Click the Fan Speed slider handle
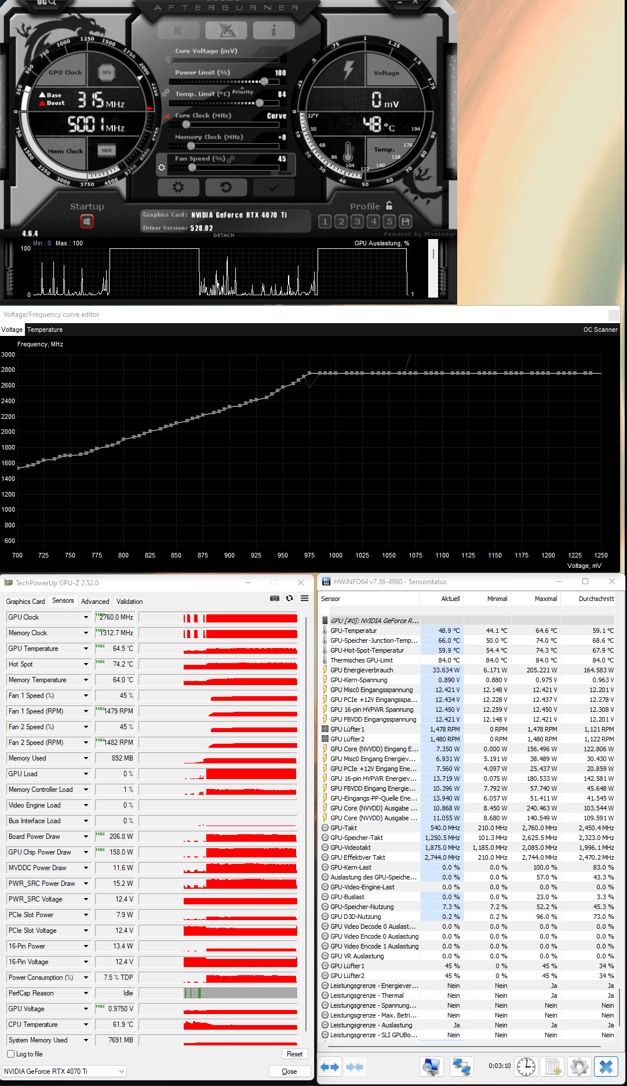This screenshot has height=1086, width=627. tap(192, 168)
